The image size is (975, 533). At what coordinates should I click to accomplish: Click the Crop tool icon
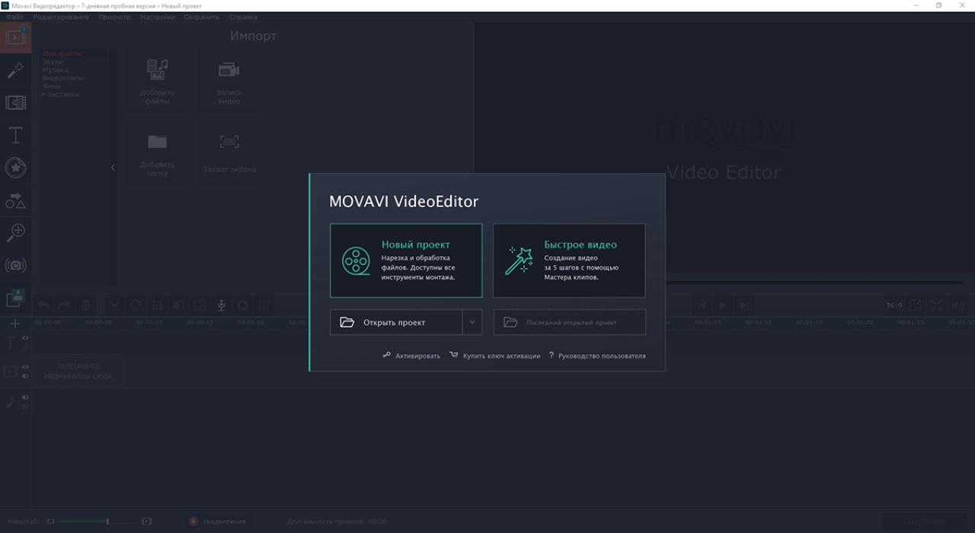(157, 305)
